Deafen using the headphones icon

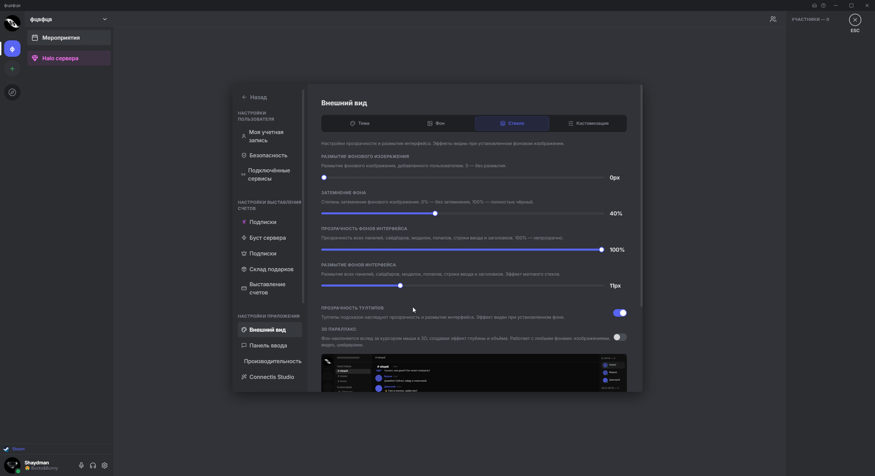coord(93,466)
